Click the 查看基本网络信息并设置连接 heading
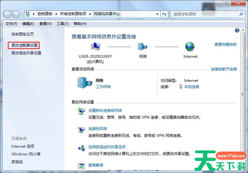The height and width of the screenshot is (173, 248). point(104,37)
